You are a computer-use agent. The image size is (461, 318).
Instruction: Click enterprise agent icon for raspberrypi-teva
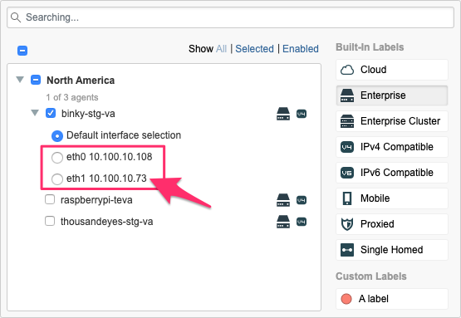[x=283, y=200]
